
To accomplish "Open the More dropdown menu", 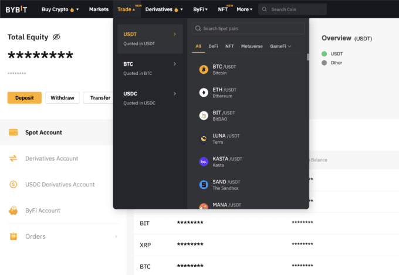I will [x=244, y=9].
